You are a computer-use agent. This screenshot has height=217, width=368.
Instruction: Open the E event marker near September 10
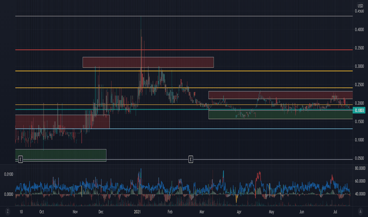coord(21,159)
